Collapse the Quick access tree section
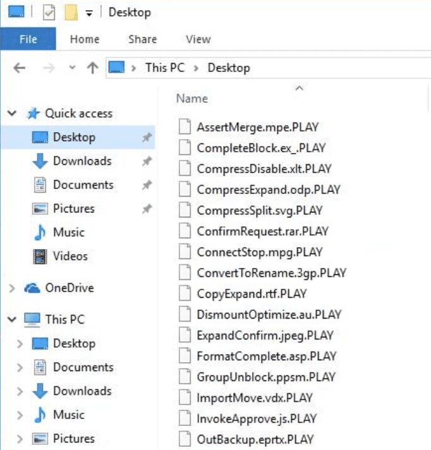The height and width of the screenshot is (450, 431). point(11,114)
